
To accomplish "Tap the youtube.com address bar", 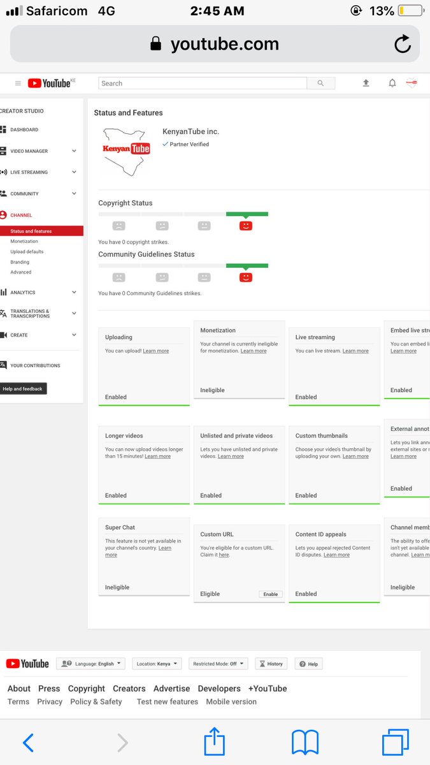I will point(215,44).
